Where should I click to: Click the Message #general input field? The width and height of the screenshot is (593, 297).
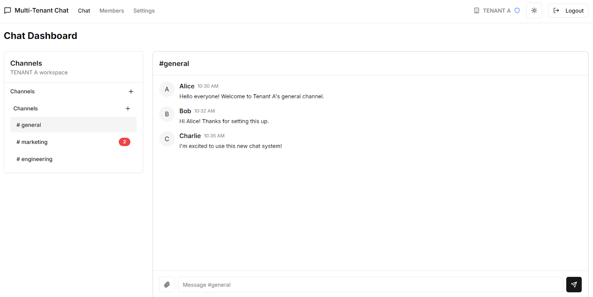pos(370,284)
